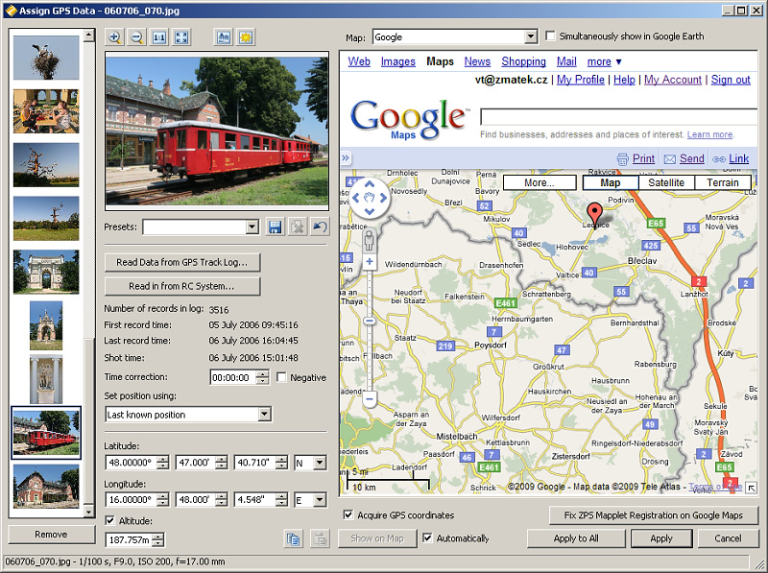This screenshot has height=573, width=768.
Task: Zoom map out with minus button
Action: coord(370,398)
